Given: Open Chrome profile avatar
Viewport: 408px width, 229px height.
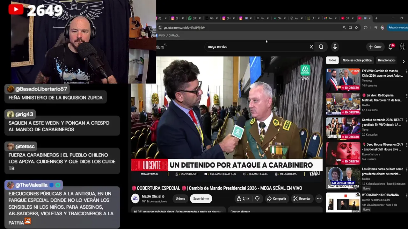Looking at the screenshot, I should 382,28.
